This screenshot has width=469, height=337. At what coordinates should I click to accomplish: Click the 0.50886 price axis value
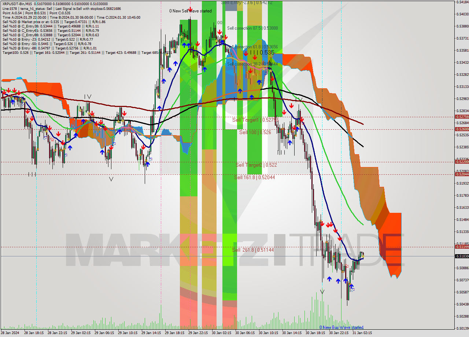(x=463, y=268)
